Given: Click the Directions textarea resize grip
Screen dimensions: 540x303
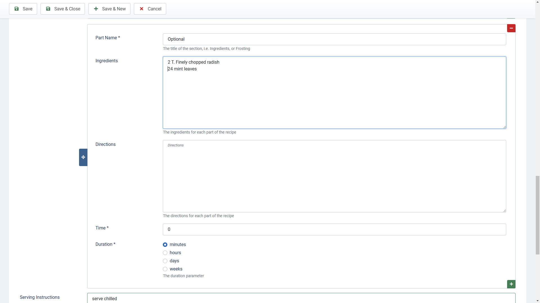Looking at the screenshot, I should [505, 211].
